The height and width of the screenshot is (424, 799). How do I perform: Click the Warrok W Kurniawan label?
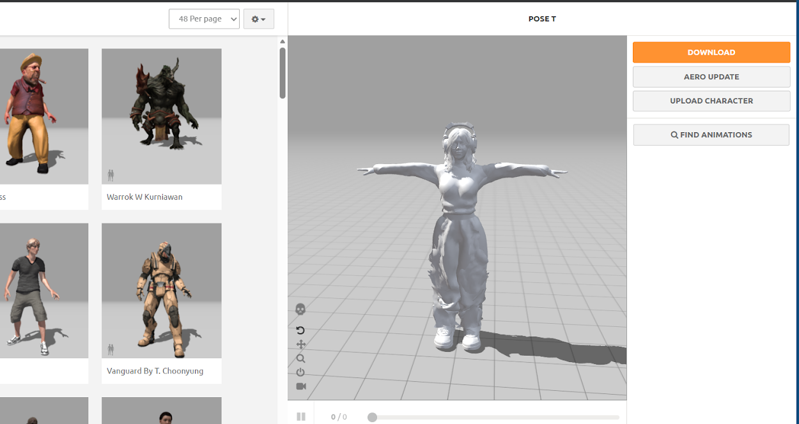coord(144,197)
